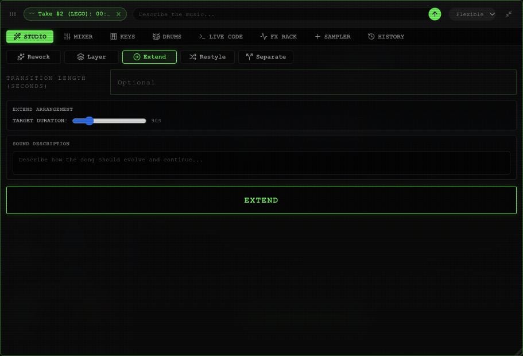Viewport: 523px width, 356px height.
Task: Select the Restyle mode
Action: point(207,57)
